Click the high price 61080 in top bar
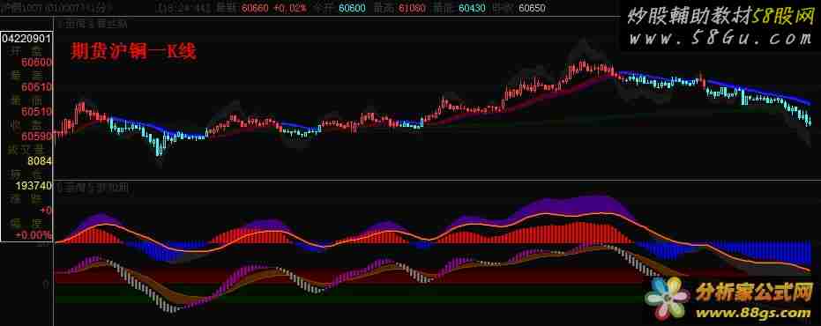The image size is (821, 326). [x=413, y=9]
